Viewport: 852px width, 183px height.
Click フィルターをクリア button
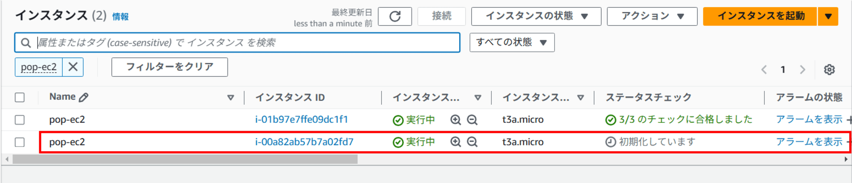coord(170,67)
